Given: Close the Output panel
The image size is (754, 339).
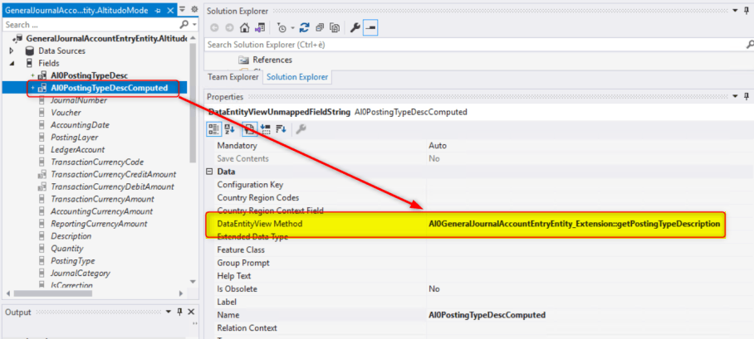Looking at the screenshot, I should pyautogui.click(x=191, y=312).
